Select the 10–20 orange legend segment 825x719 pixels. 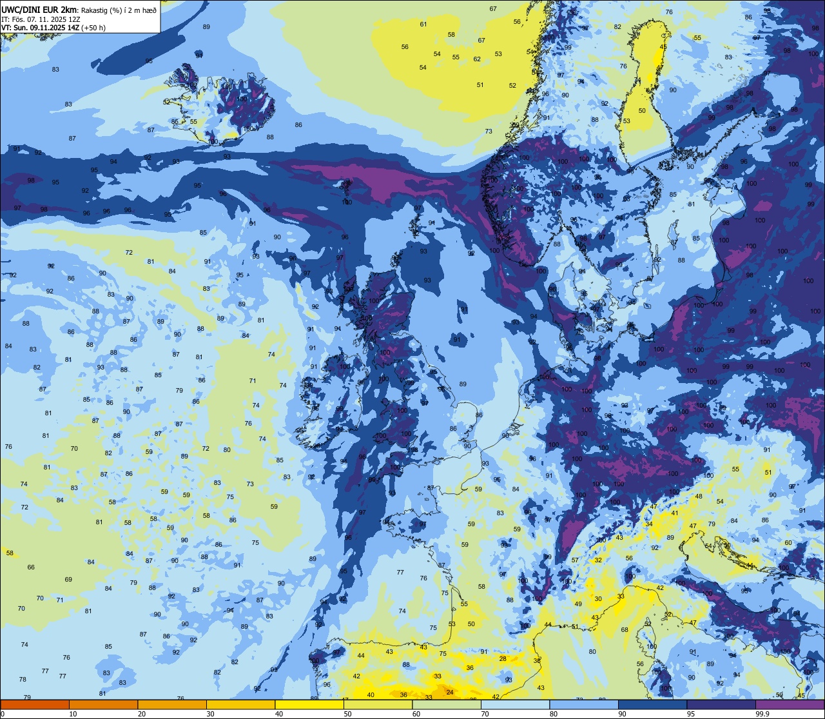103,704
